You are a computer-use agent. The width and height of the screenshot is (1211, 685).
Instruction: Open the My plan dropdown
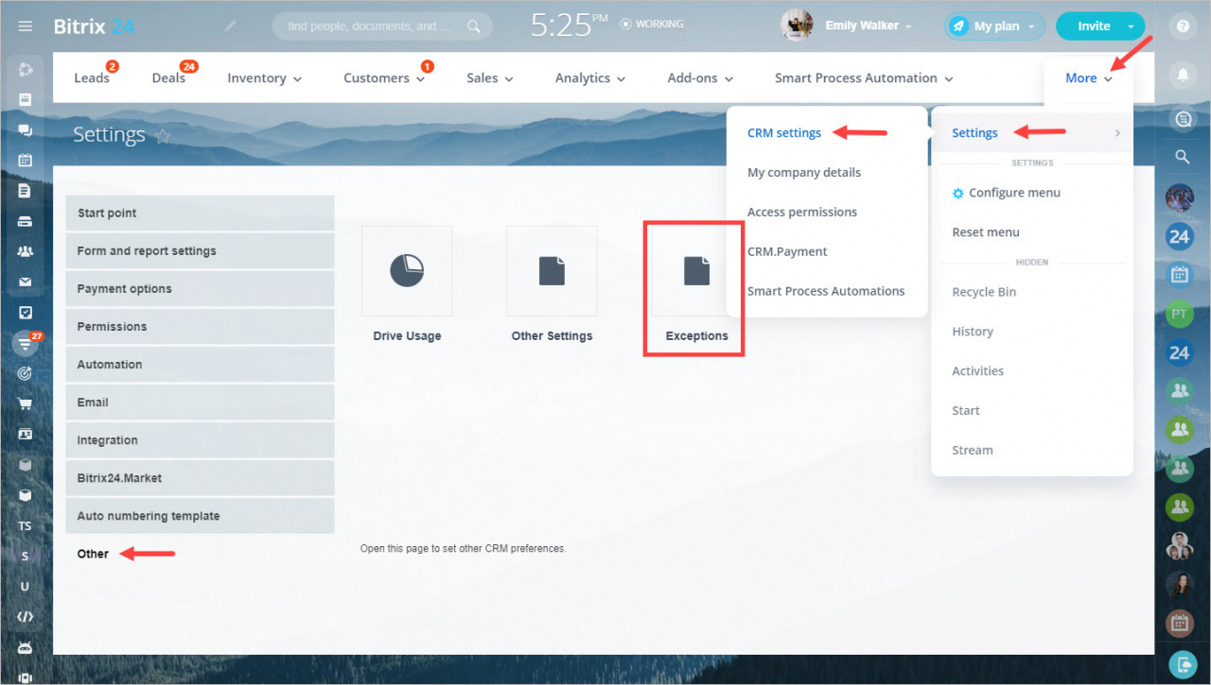coord(994,26)
